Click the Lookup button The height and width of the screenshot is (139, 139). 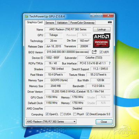coord(102,30)
